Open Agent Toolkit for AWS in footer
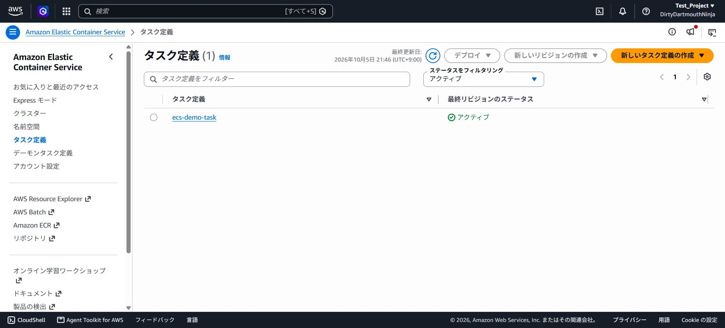Image resolution: width=725 pixels, height=328 pixels. point(90,320)
